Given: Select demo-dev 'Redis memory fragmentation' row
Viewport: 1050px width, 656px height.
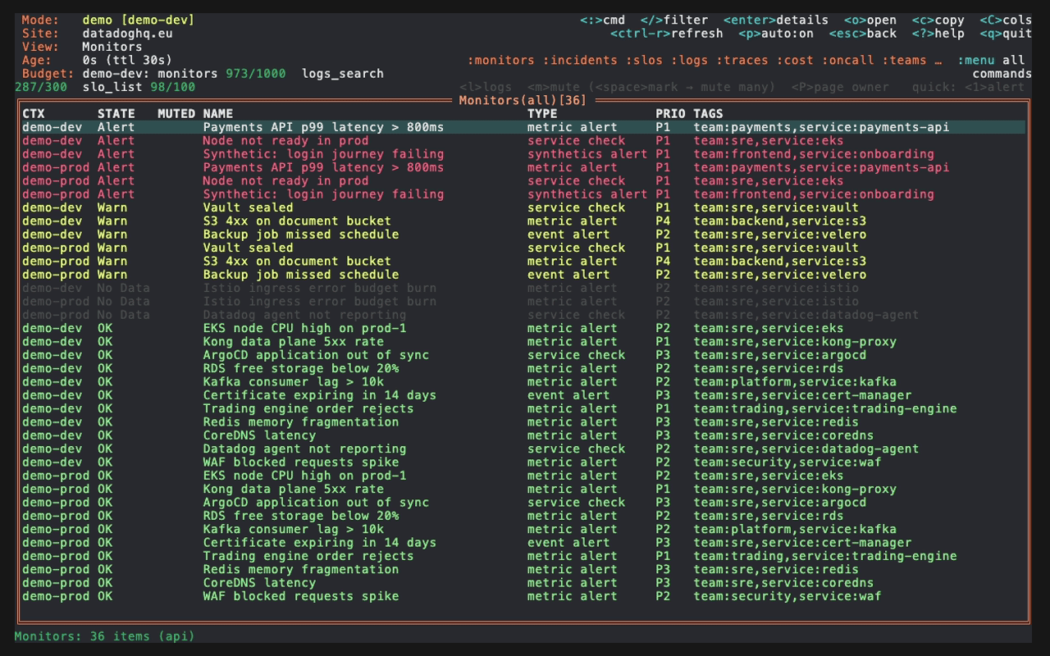Looking at the screenshot, I should coord(523,422).
